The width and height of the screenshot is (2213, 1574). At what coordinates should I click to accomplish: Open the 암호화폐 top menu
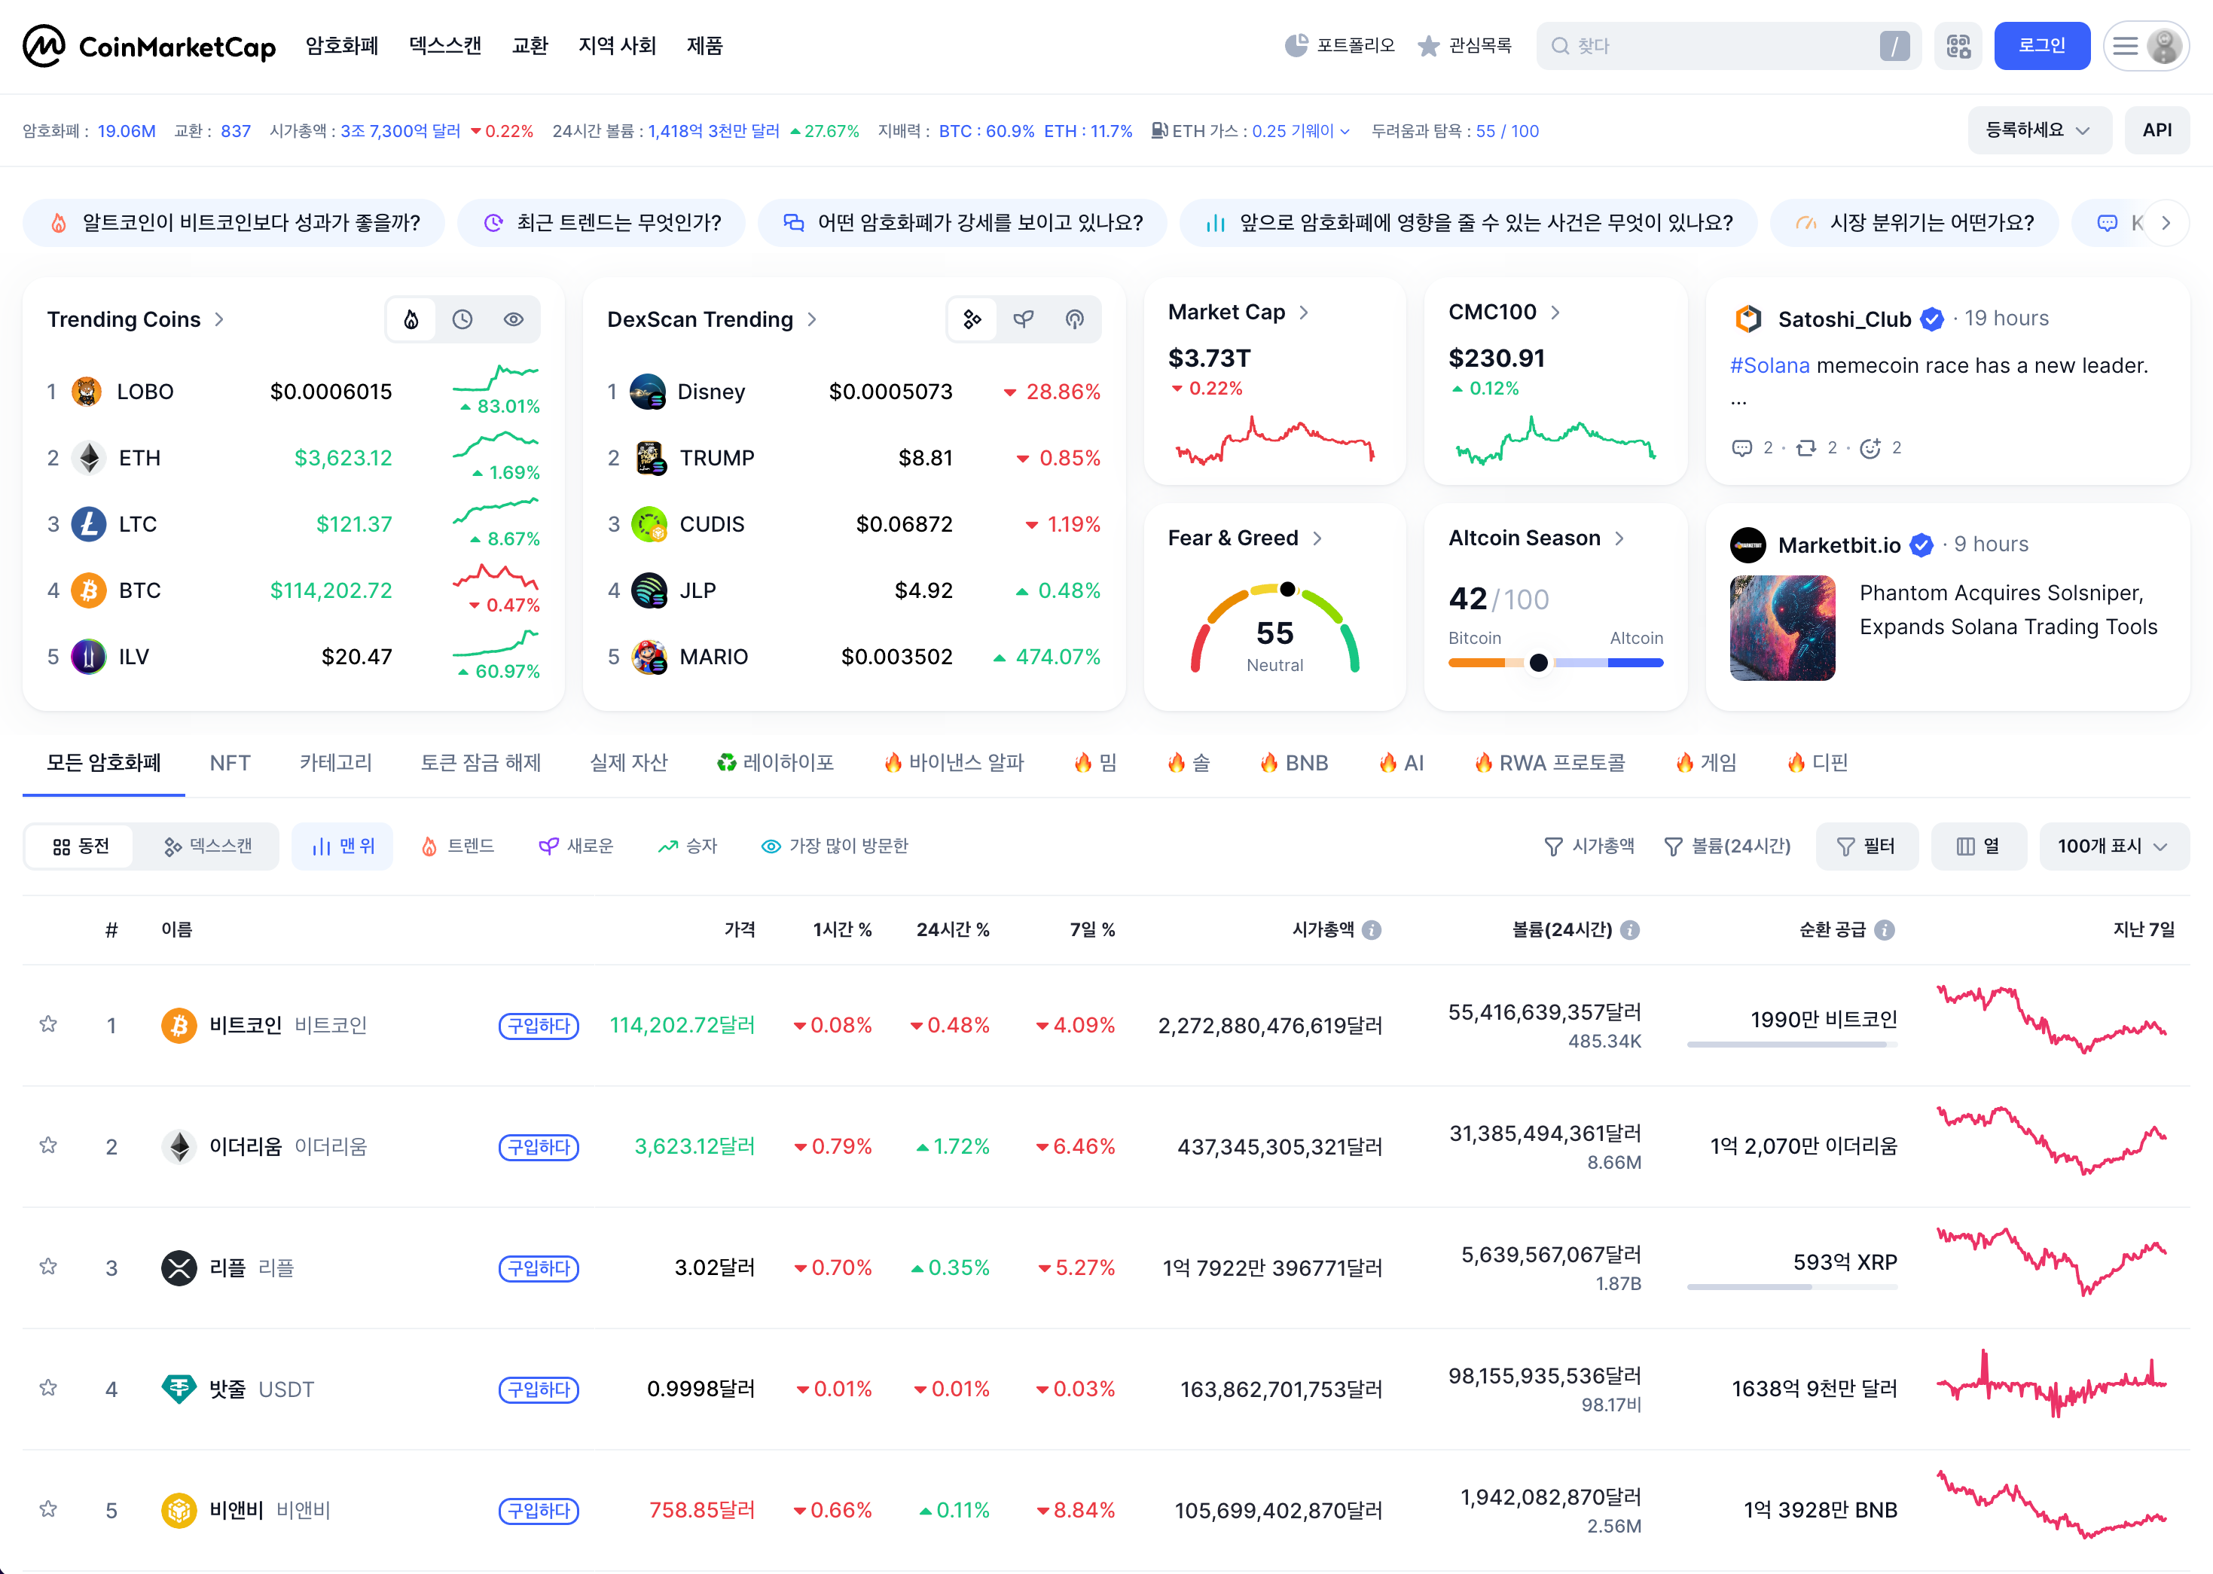[x=341, y=45]
